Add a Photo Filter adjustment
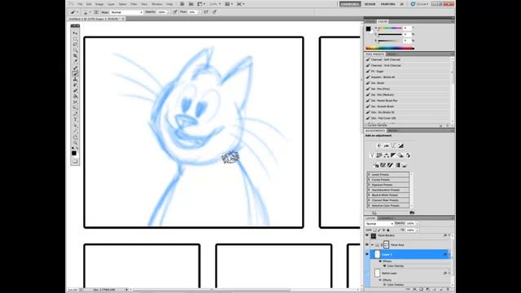Viewport: 521px width, 293px height. (x=401, y=155)
